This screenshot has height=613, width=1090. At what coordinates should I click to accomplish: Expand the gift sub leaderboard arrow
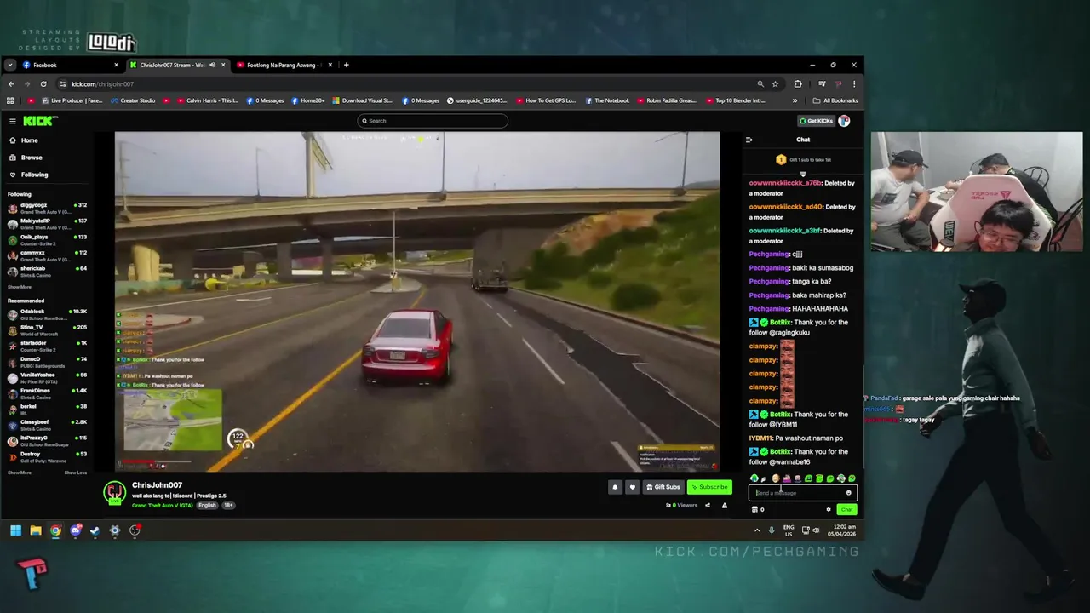(x=803, y=174)
